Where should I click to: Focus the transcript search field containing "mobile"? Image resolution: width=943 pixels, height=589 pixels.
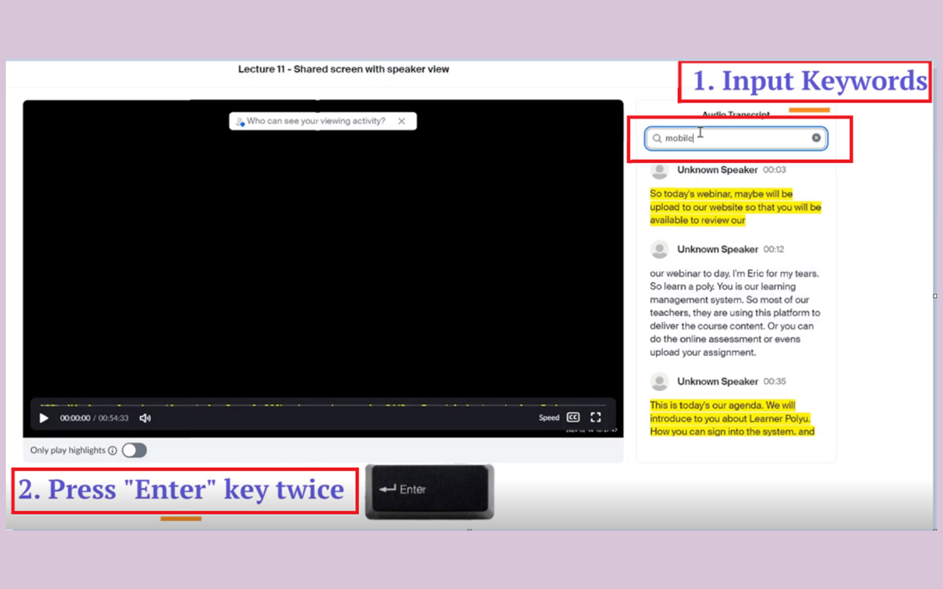click(x=743, y=138)
